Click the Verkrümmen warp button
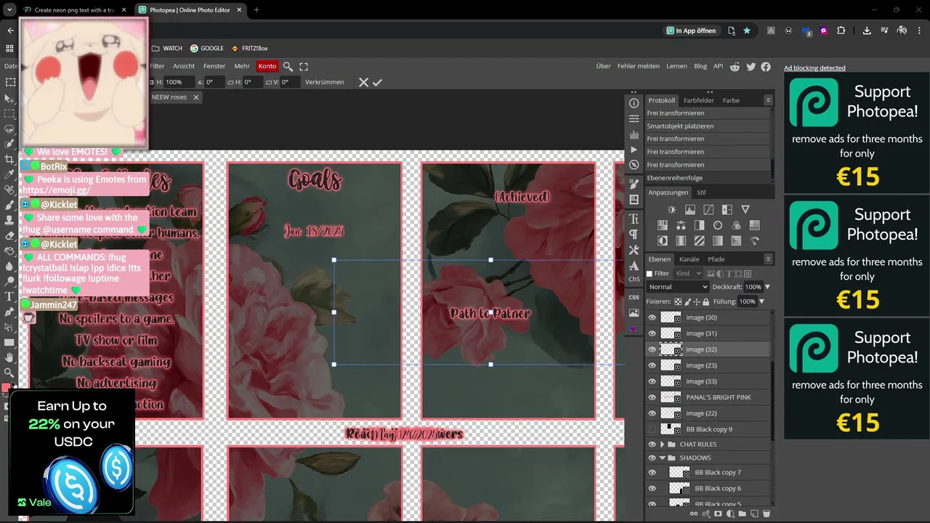This screenshot has width=930, height=523. click(325, 82)
